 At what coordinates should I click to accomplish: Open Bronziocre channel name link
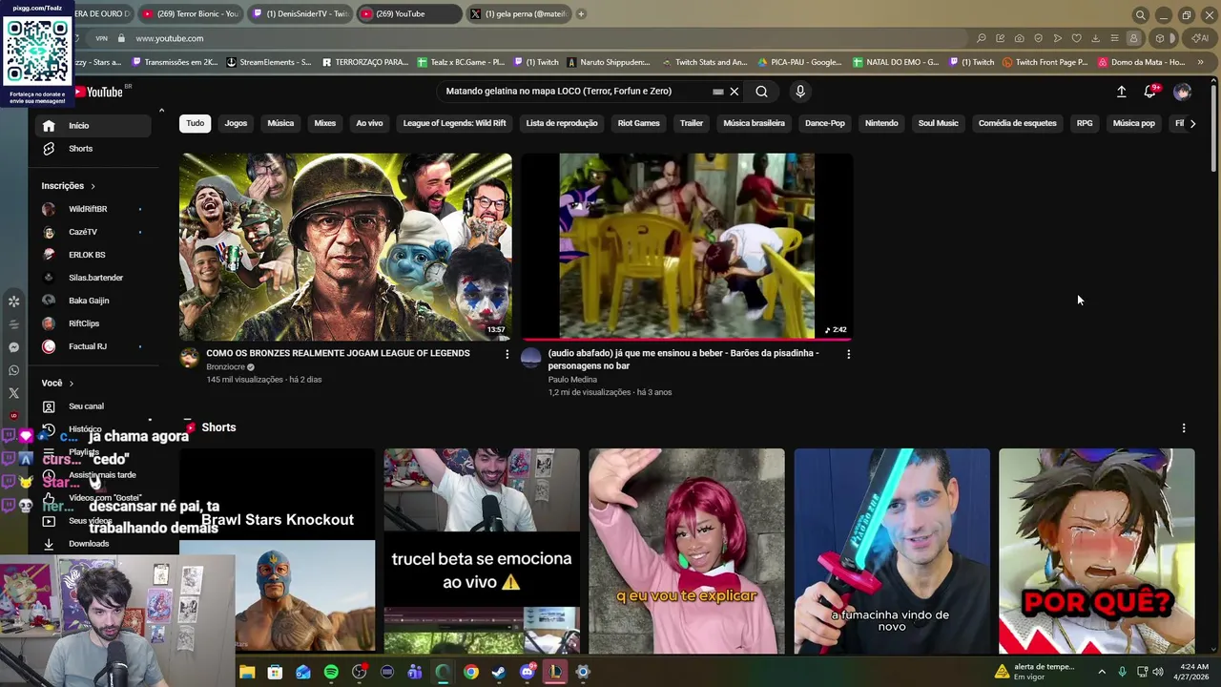click(x=226, y=367)
